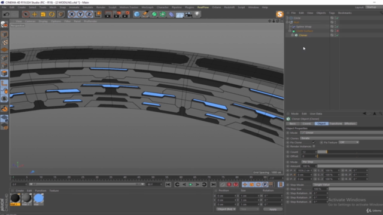Open the array modeling objects palette
Image resolution: width=383 pixels, height=215 pixels.
pyautogui.click(x=163, y=14)
